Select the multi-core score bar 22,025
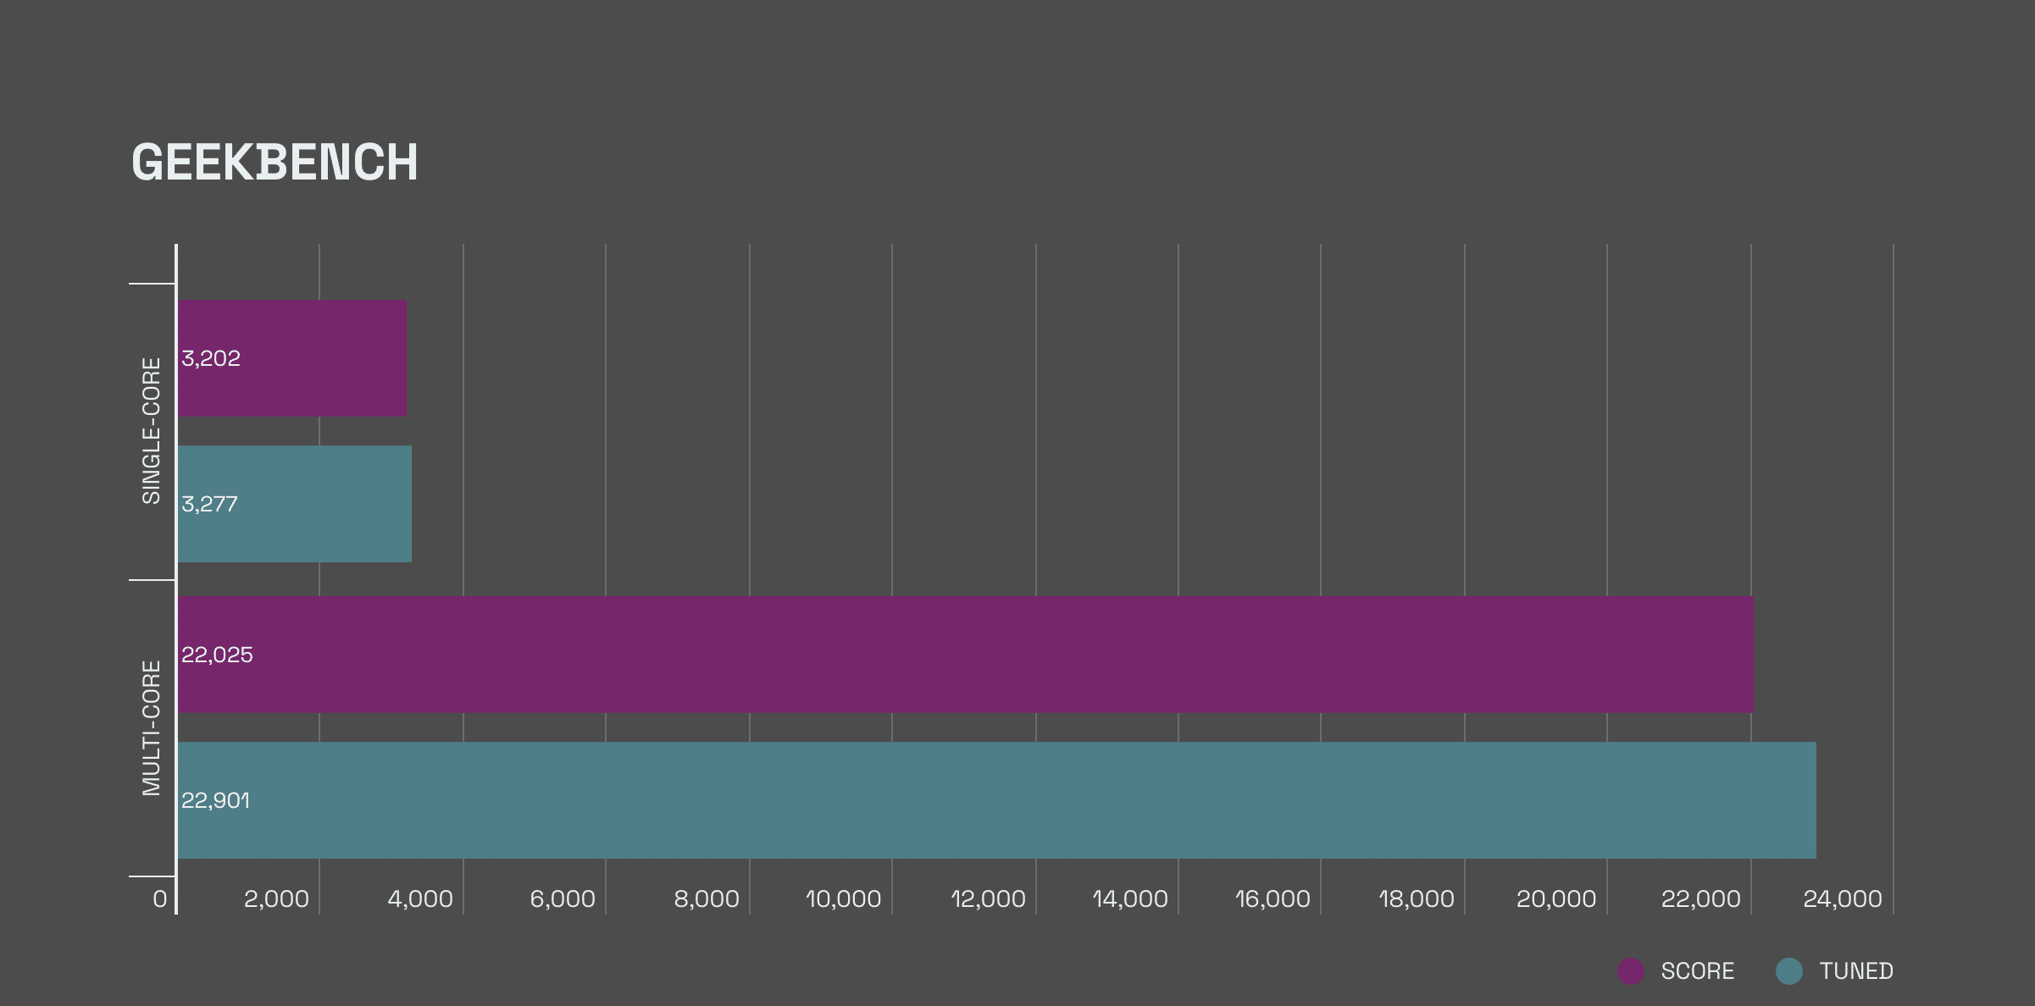 coord(966,655)
